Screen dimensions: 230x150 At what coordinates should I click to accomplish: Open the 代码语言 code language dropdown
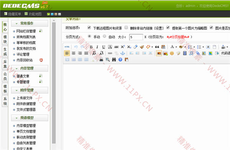[225, 53]
